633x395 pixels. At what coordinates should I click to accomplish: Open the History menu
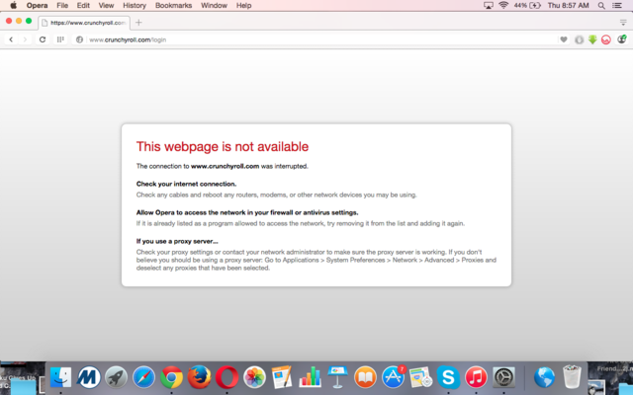[135, 6]
